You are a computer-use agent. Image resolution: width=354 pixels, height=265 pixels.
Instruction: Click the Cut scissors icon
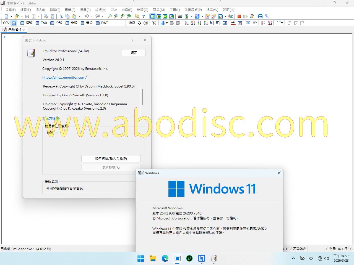tap(61, 16)
